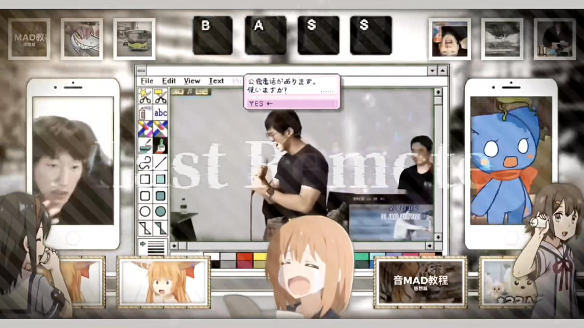Pick the green palette color
This screenshot has width=584, height=328.
pyautogui.click(x=361, y=256)
